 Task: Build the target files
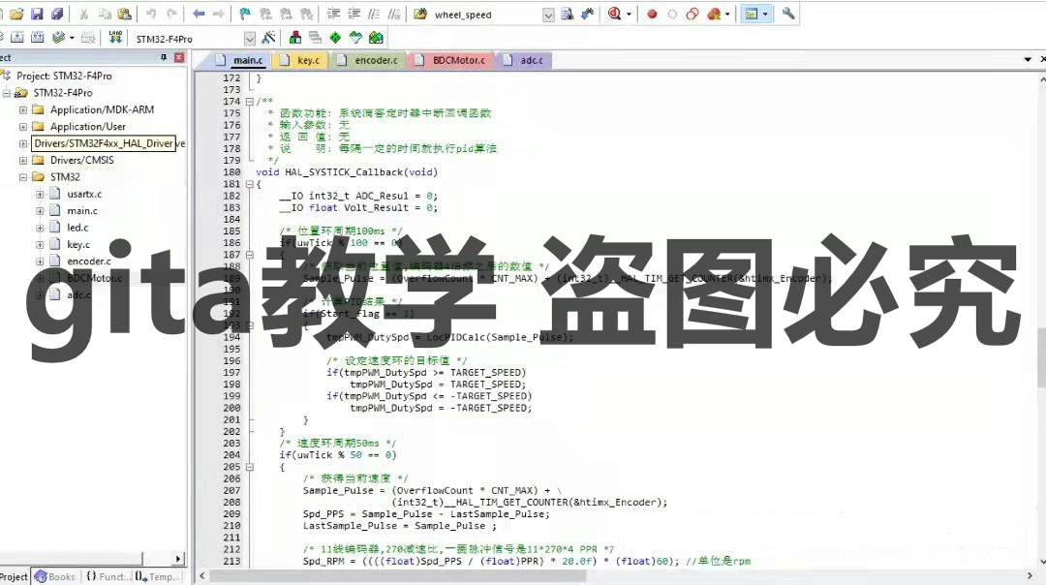(17, 38)
